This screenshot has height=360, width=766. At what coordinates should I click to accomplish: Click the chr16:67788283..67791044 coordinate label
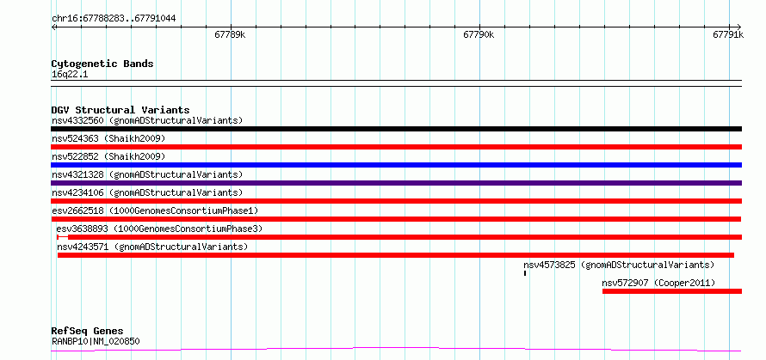[x=114, y=19]
